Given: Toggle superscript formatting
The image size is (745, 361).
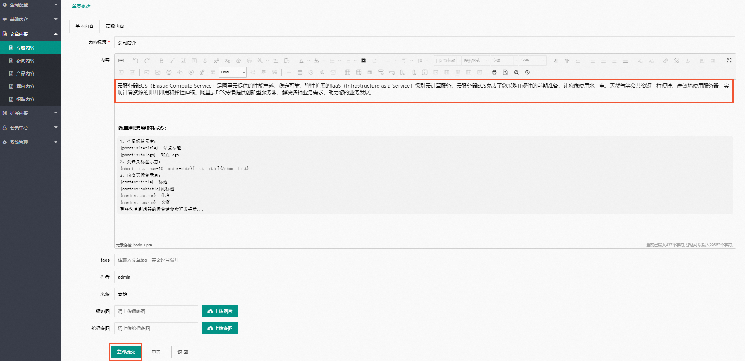Looking at the screenshot, I should pos(216,61).
